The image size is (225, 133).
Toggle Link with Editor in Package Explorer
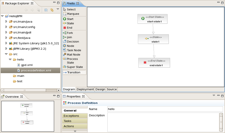[x=52, y=10]
